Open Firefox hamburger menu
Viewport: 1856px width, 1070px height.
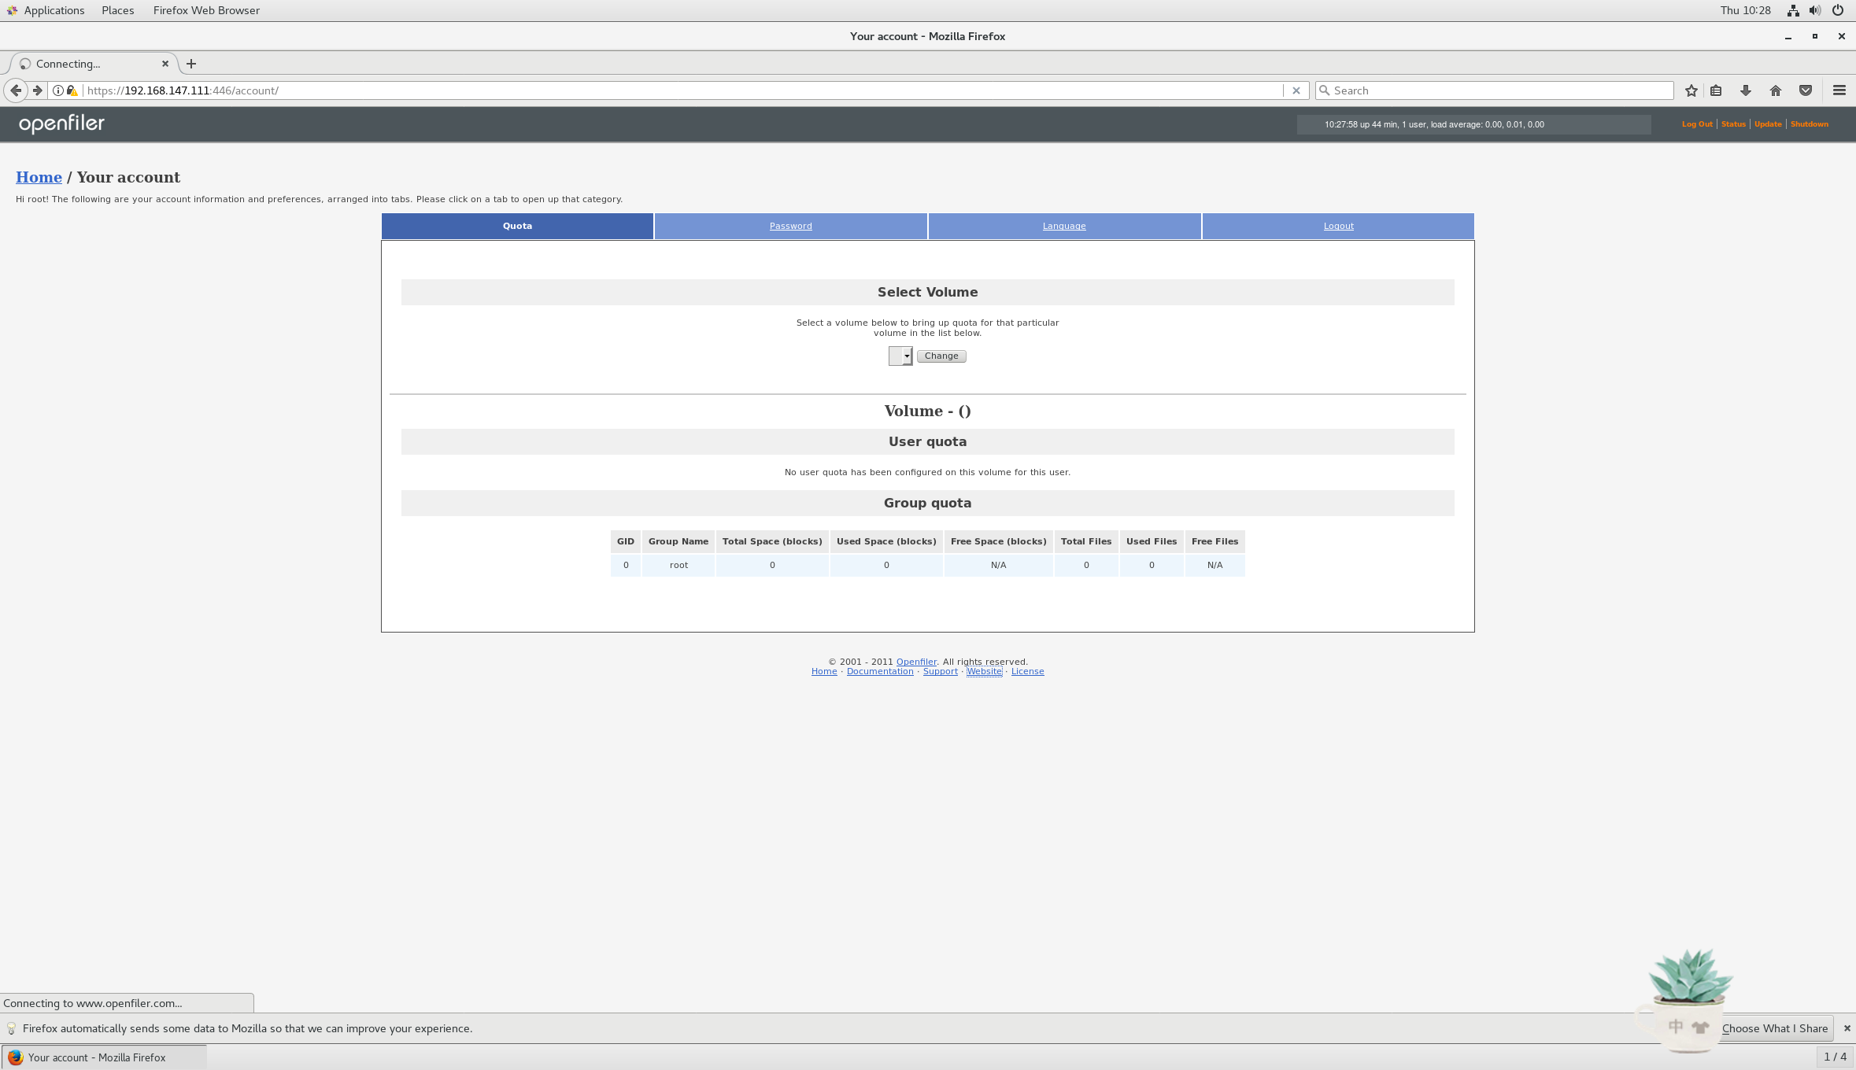point(1839,90)
